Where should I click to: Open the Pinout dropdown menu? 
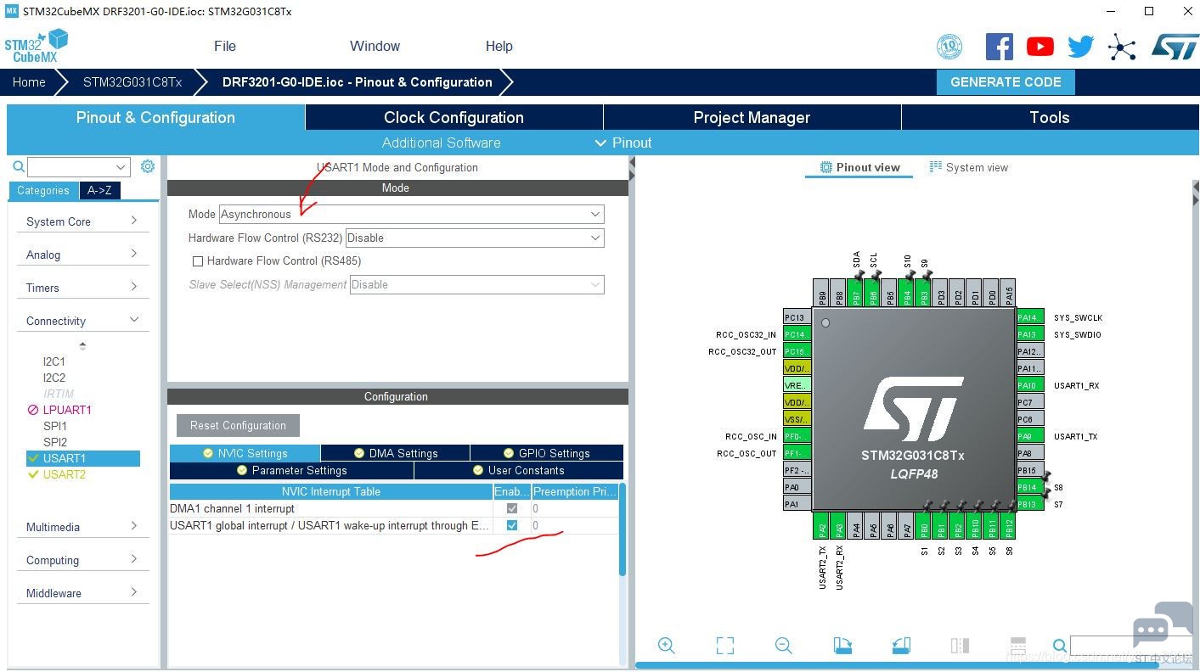623,143
